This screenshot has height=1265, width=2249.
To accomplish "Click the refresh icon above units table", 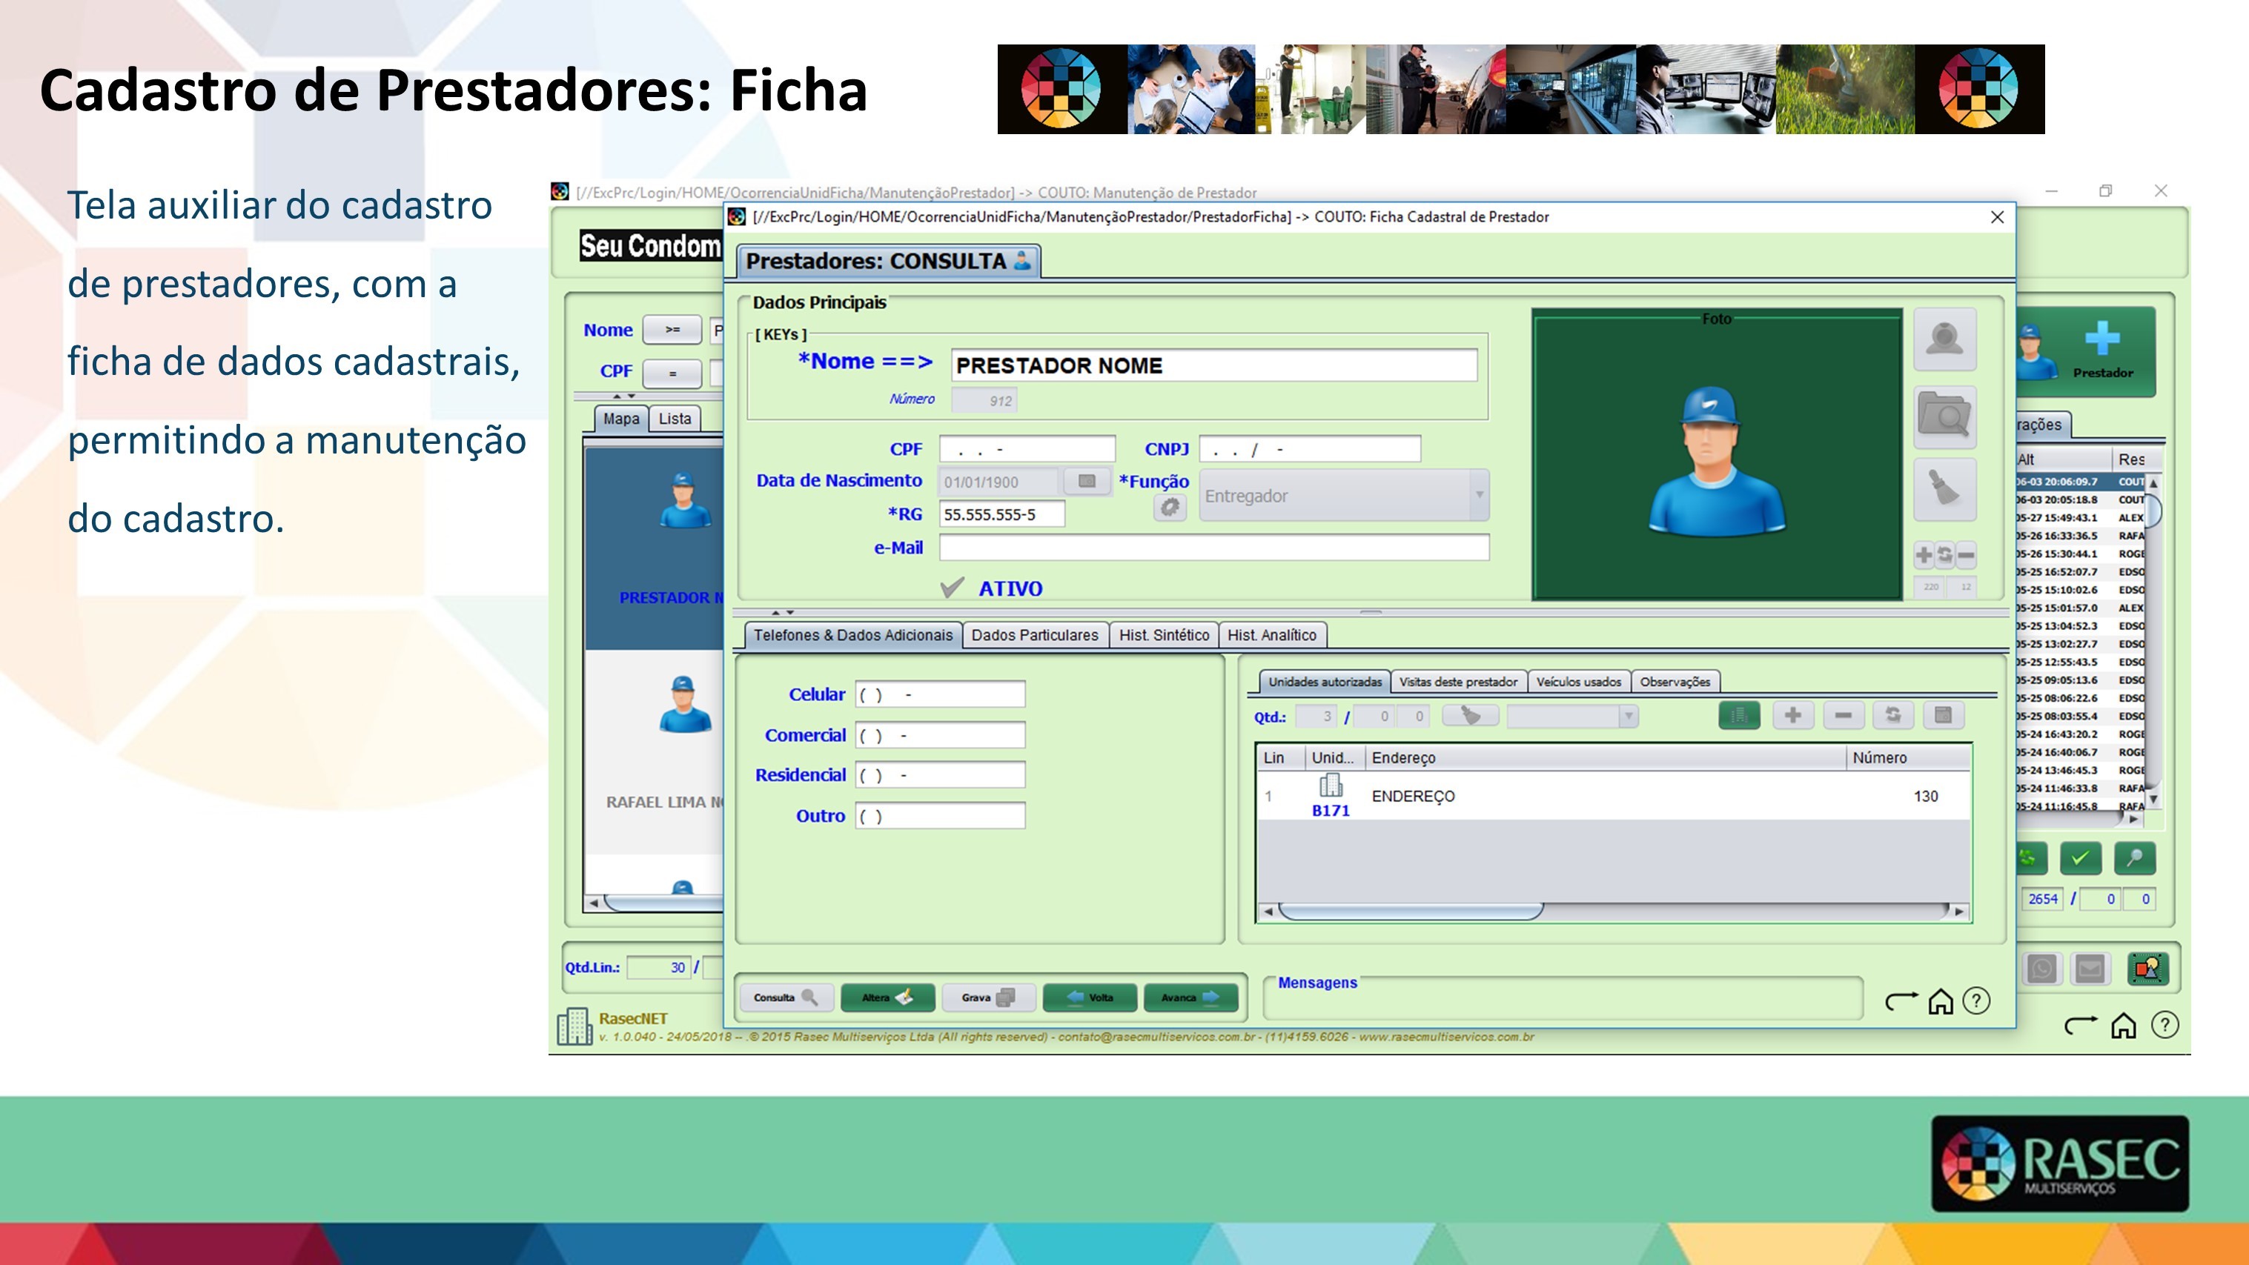I will point(1892,716).
